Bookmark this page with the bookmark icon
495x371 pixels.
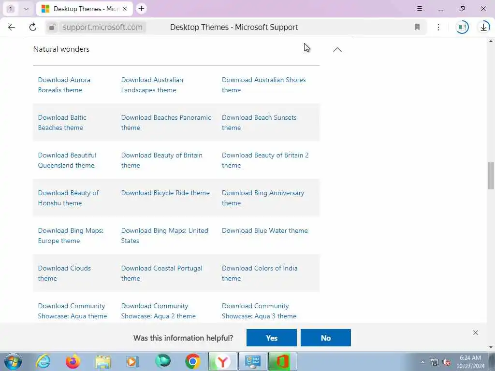417,27
